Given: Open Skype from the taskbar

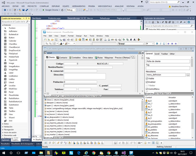Looking at the screenshot, I should coord(71,153).
